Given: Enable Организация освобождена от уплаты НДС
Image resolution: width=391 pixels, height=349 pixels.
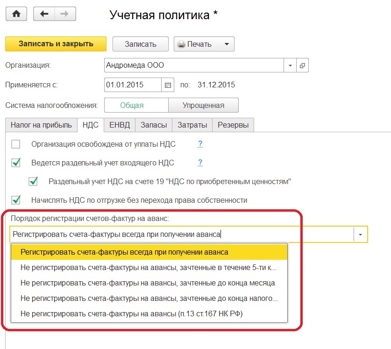Looking at the screenshot, I should click(x=16, y=144).
